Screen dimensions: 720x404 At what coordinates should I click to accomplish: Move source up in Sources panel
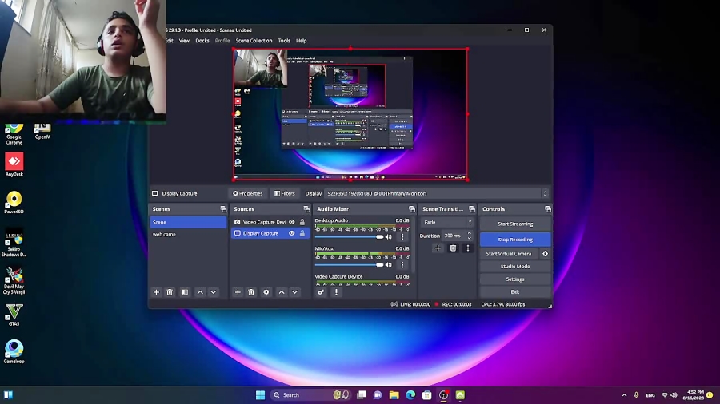(x=282, y=292)
